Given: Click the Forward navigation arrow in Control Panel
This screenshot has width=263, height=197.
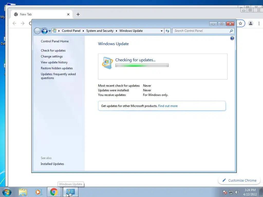Looking at the screenshot, I should (44, 31).
